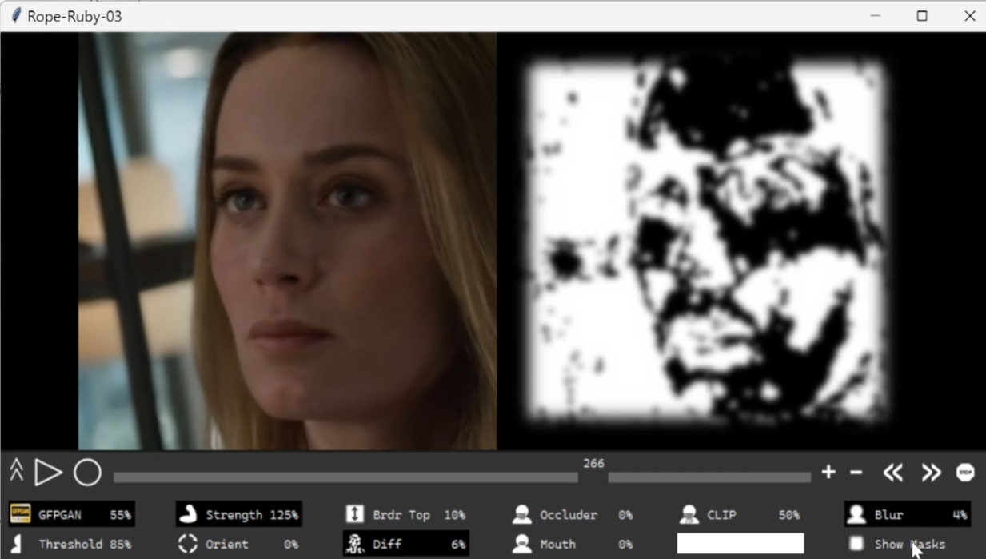The image size is (986, 559).
Task: Toggle the Diff icon
Action: click(x=354, y=544)
